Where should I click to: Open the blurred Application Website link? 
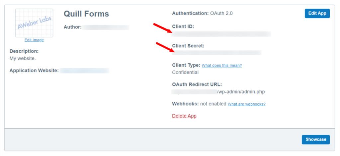[85, 71]
